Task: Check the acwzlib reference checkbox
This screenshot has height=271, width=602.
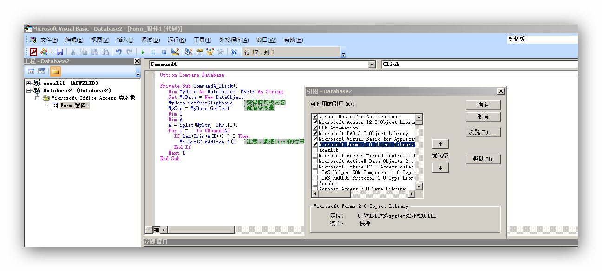Action: coord(315,150)
